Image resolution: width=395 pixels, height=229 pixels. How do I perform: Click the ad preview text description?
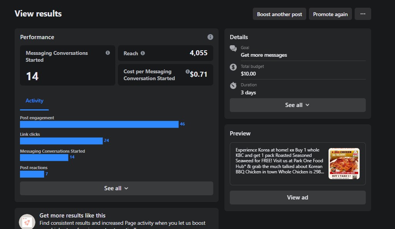[279, 161]
